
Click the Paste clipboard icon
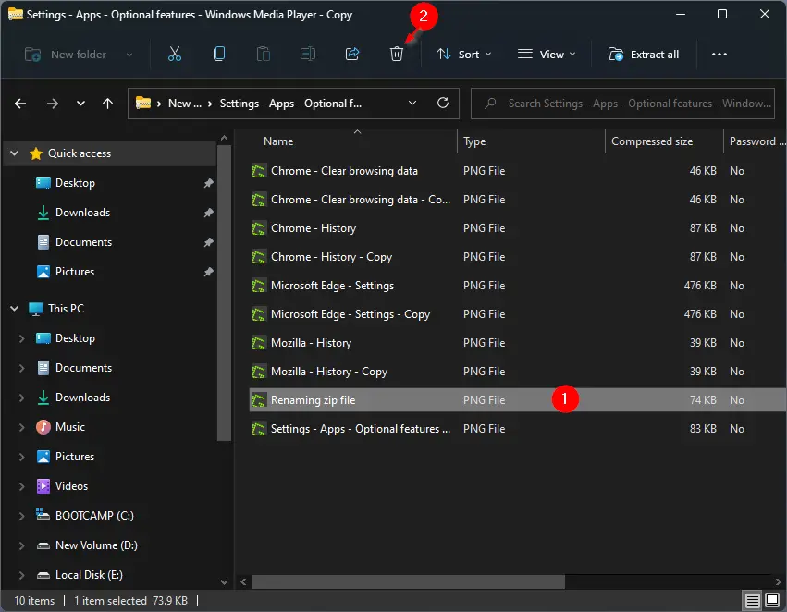(264, 55)
